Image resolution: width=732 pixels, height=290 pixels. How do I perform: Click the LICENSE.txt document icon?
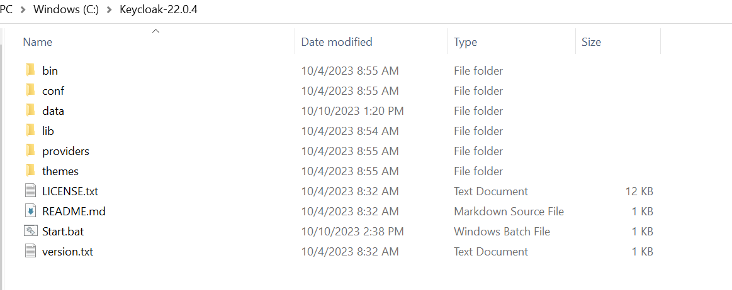(31, 191)
